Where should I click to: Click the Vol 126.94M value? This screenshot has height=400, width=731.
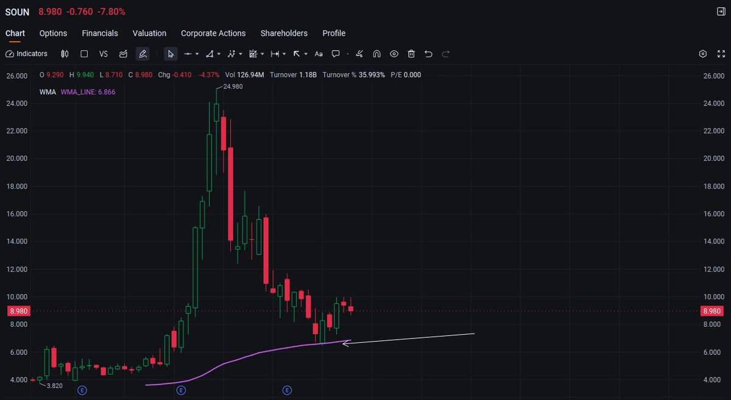pos(244,75)
